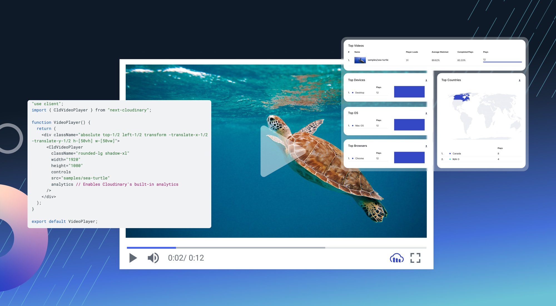Enter fullscreen using the expand icon
Screen dimensions: 556x306
(415, 258)
